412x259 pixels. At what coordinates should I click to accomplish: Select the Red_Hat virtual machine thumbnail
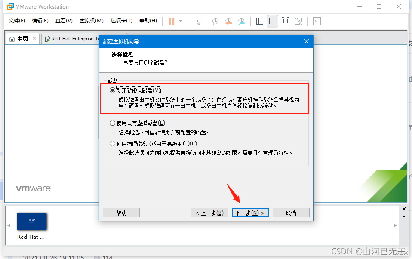pyautogui.click(x=32, y=221)
